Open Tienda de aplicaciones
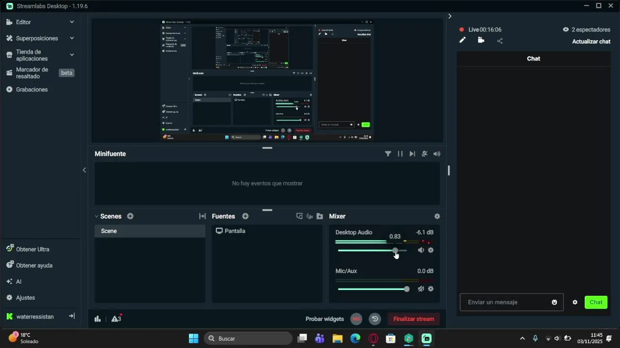Image resolution: width=620 pixels, height=348 pixels. (x=32, y=55)
